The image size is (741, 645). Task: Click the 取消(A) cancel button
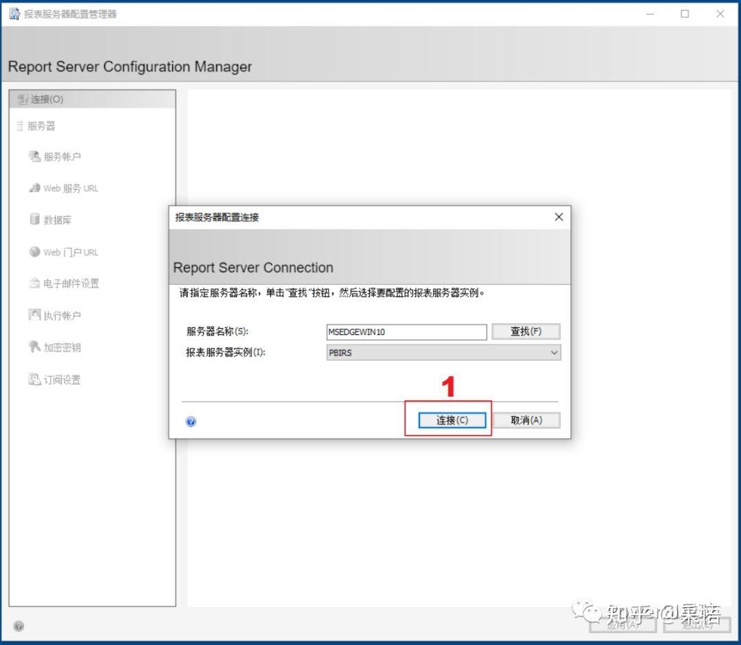pyautogui.click(x=526, y=420)
